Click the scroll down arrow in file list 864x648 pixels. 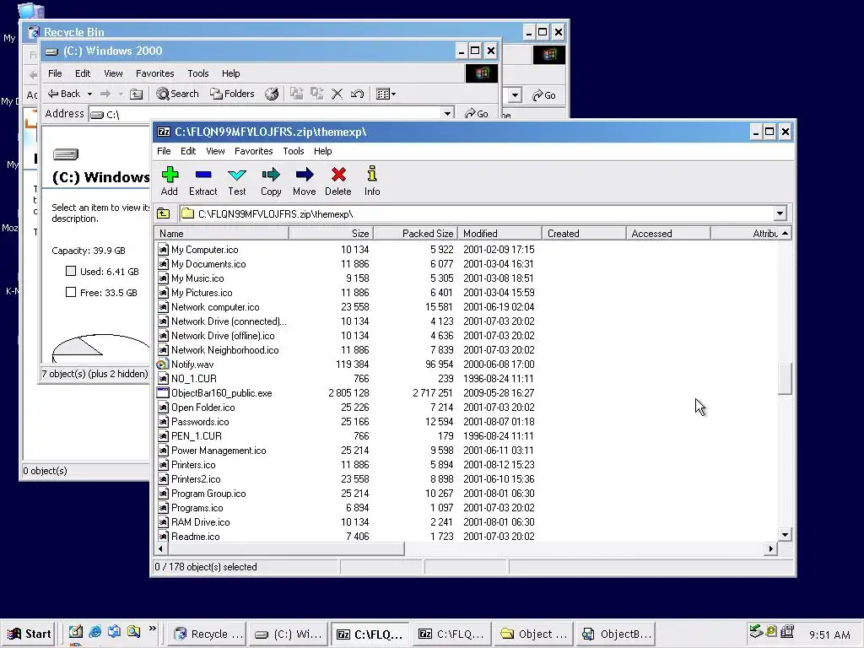pos(786,534)
